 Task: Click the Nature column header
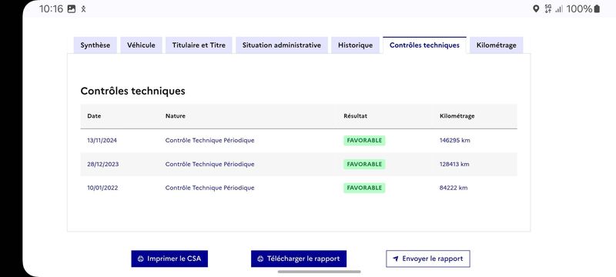[176, 116]
